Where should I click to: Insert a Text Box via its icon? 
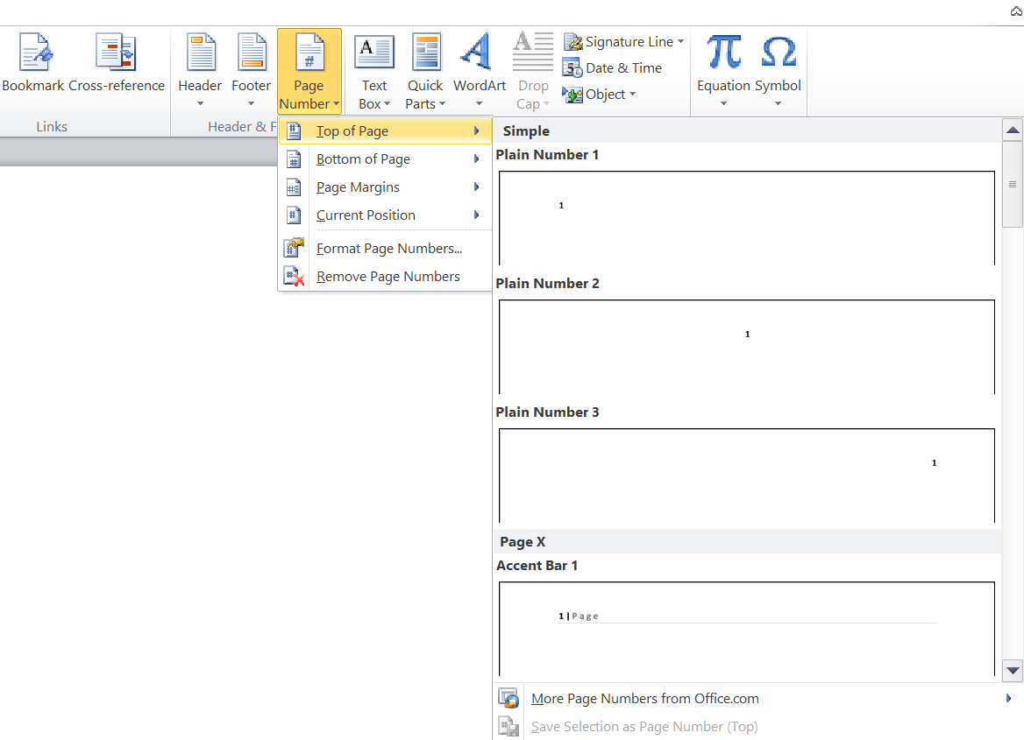tap(374, 52)
